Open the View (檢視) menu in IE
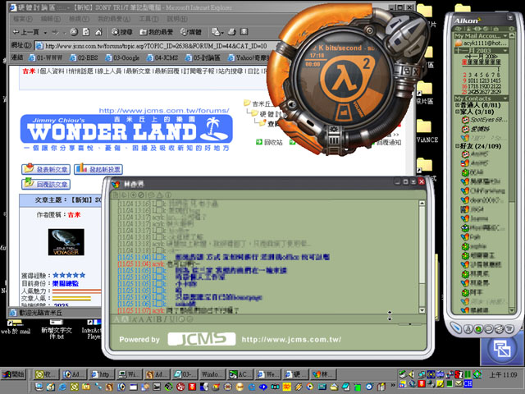 [79, 19]
